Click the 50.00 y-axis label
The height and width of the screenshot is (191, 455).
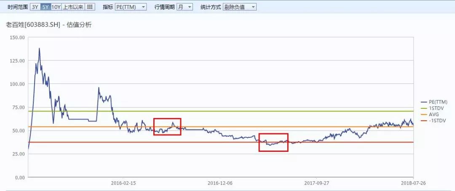click(18, 130)
